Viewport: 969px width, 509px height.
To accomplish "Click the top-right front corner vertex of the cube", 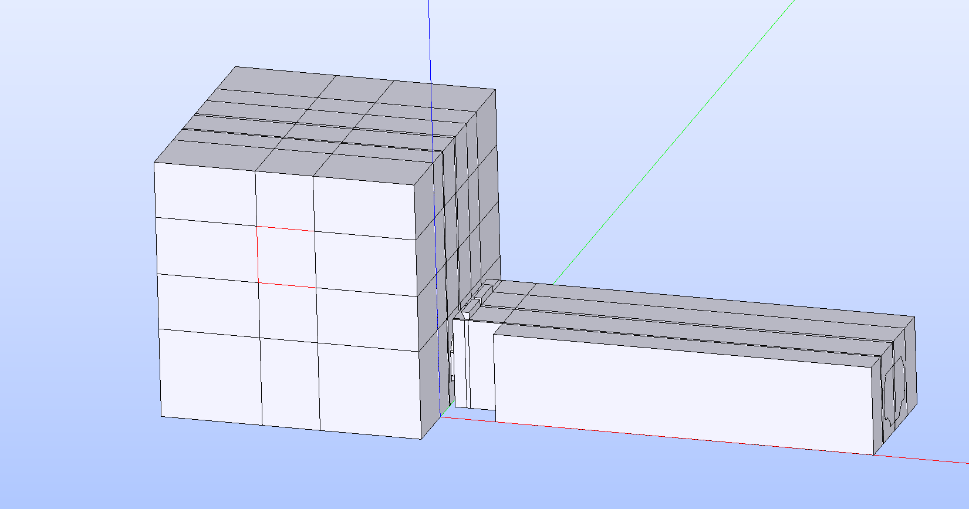I will click(416, 185).
